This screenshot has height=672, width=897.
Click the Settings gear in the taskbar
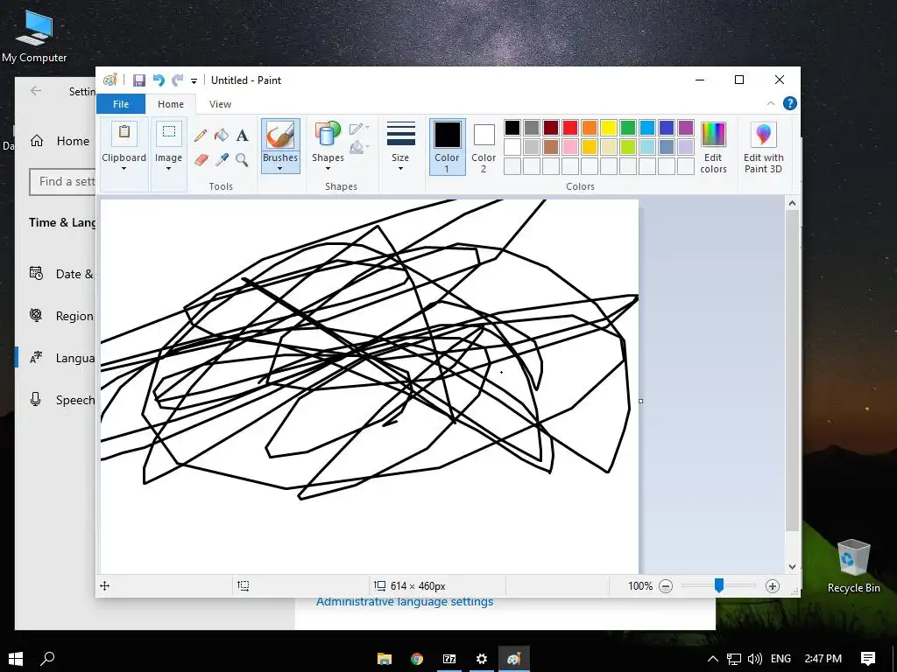click(482, 659)
